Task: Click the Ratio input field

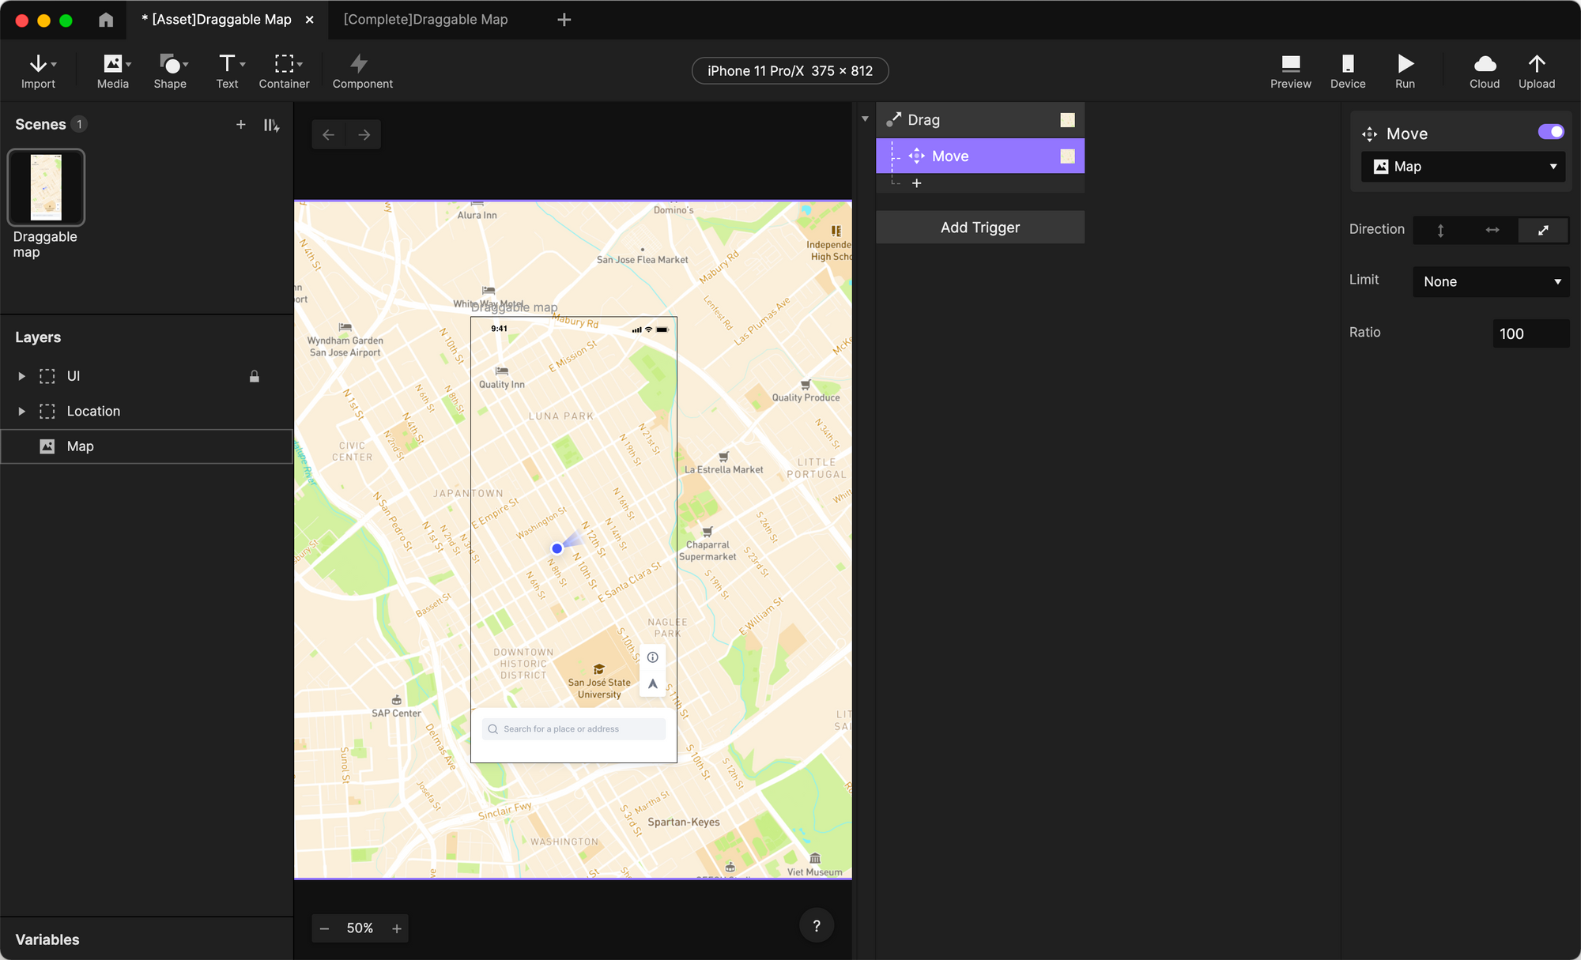Action: pyautogui.click(x=1530, y=333)
